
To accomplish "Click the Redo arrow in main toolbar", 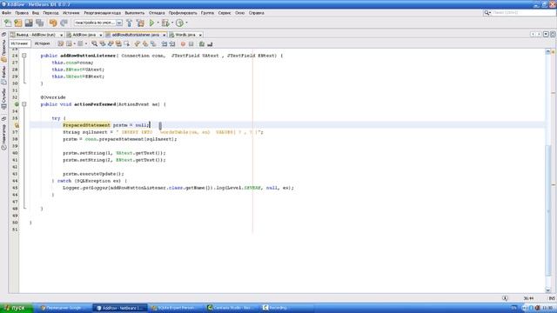I will [64, 23].
